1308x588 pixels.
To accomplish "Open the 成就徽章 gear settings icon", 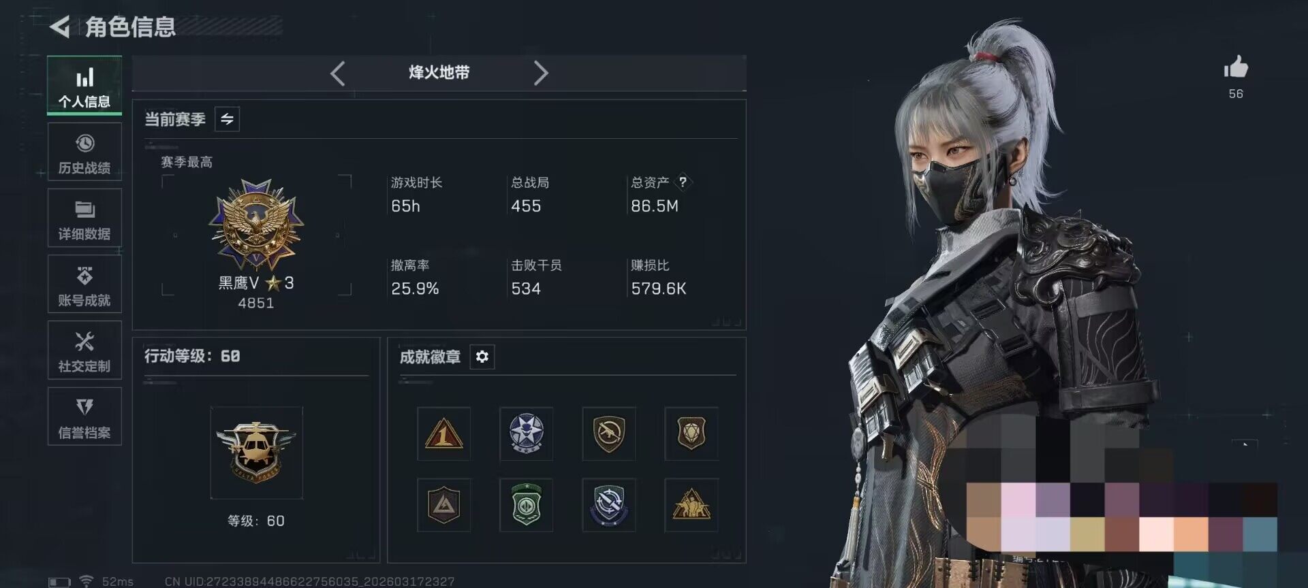I will click(482, 357).
